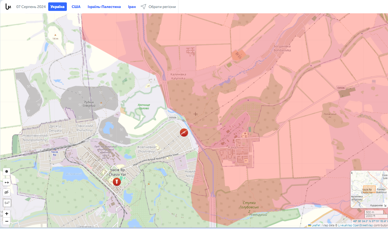Image resolution: width=388 pixels, height=229 pixels.
Task: Open the red bomb marker in Chasiv Yar
Action: click(x=117, y=182)
